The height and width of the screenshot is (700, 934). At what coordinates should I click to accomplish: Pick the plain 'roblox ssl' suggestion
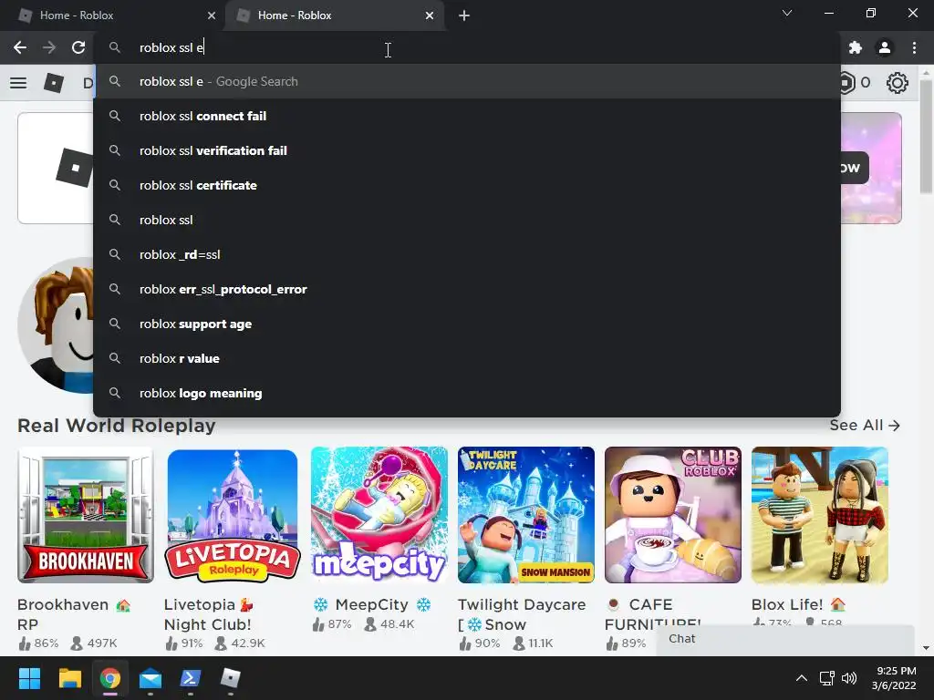click(467, 220)
